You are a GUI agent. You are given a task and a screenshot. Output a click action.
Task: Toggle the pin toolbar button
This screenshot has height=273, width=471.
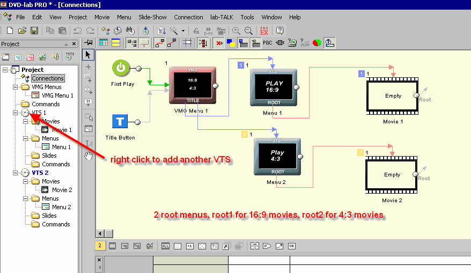point(89,42)
